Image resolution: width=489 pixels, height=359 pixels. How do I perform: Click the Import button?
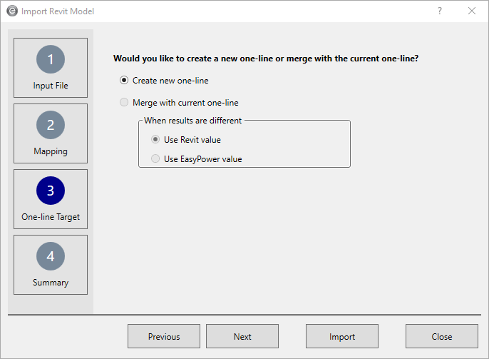(342, 337)
